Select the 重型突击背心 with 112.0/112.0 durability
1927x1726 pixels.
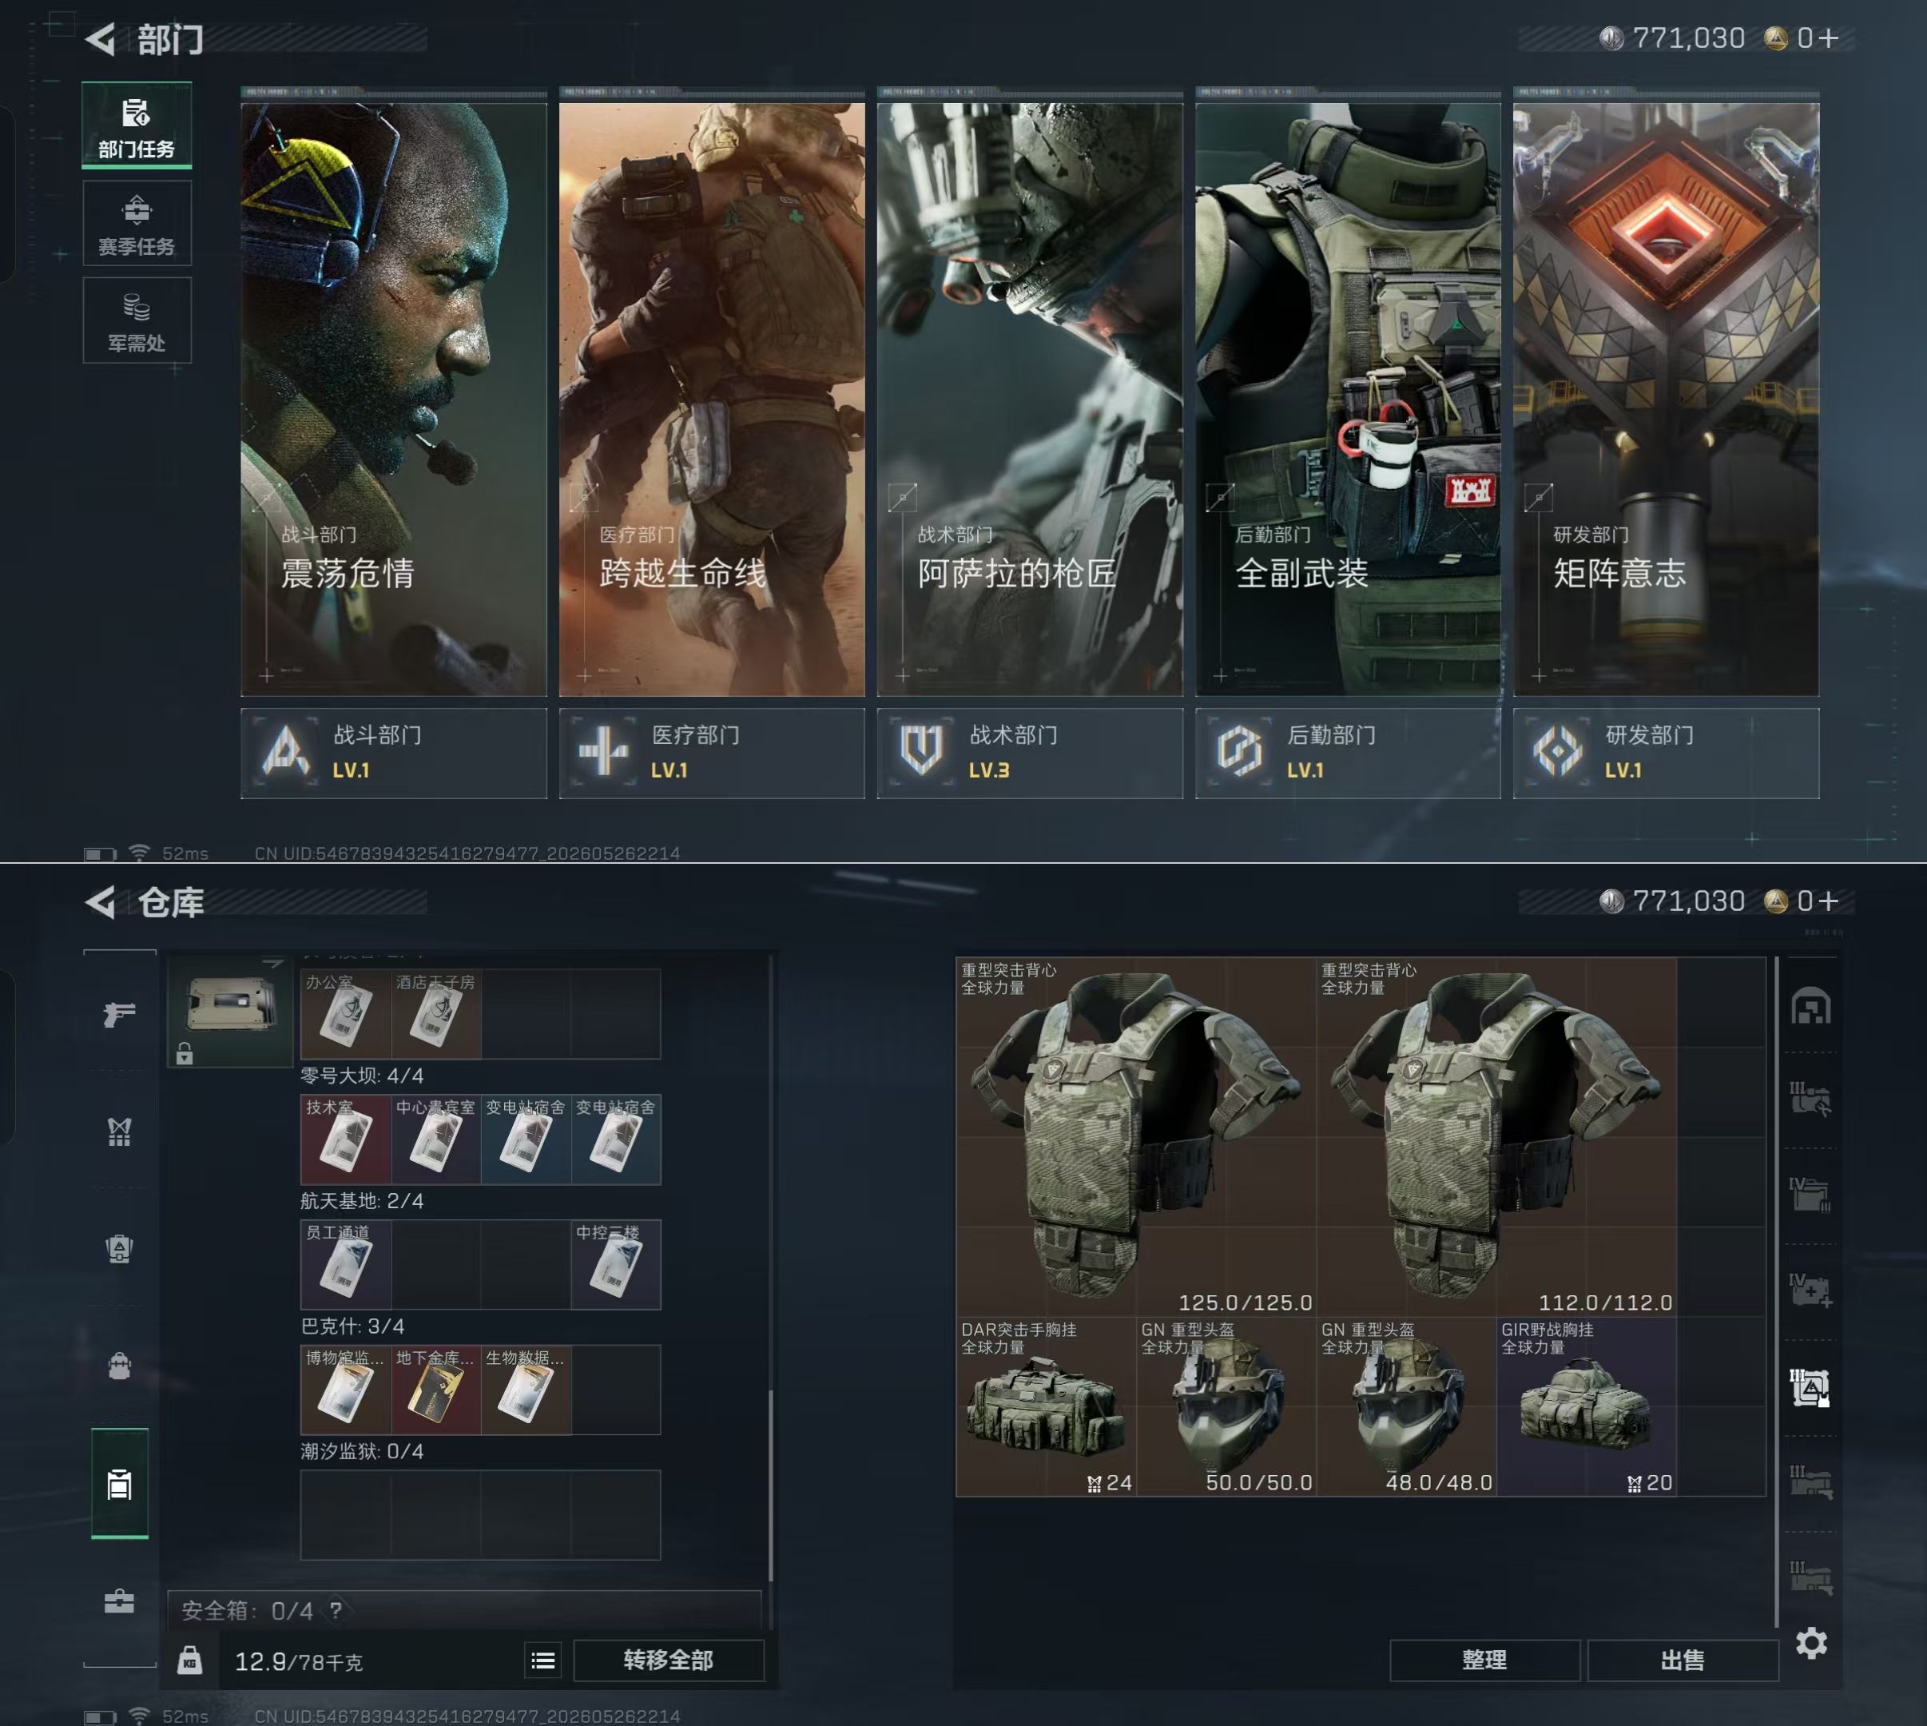pos(1496,1137)
